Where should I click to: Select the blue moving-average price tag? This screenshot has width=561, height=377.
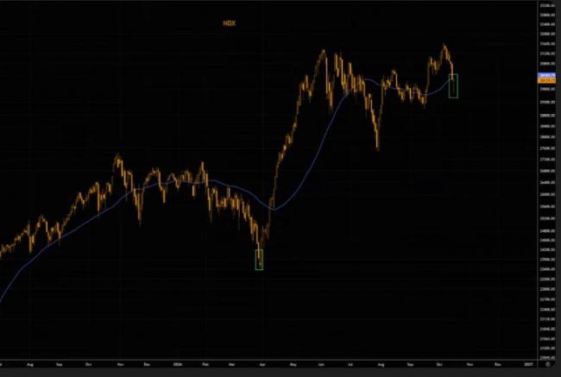[546, 75]
